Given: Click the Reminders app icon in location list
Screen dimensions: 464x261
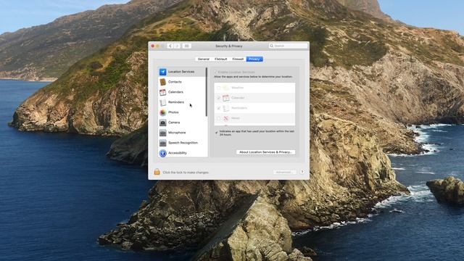Looking at the screenshot, I should 225,108.
